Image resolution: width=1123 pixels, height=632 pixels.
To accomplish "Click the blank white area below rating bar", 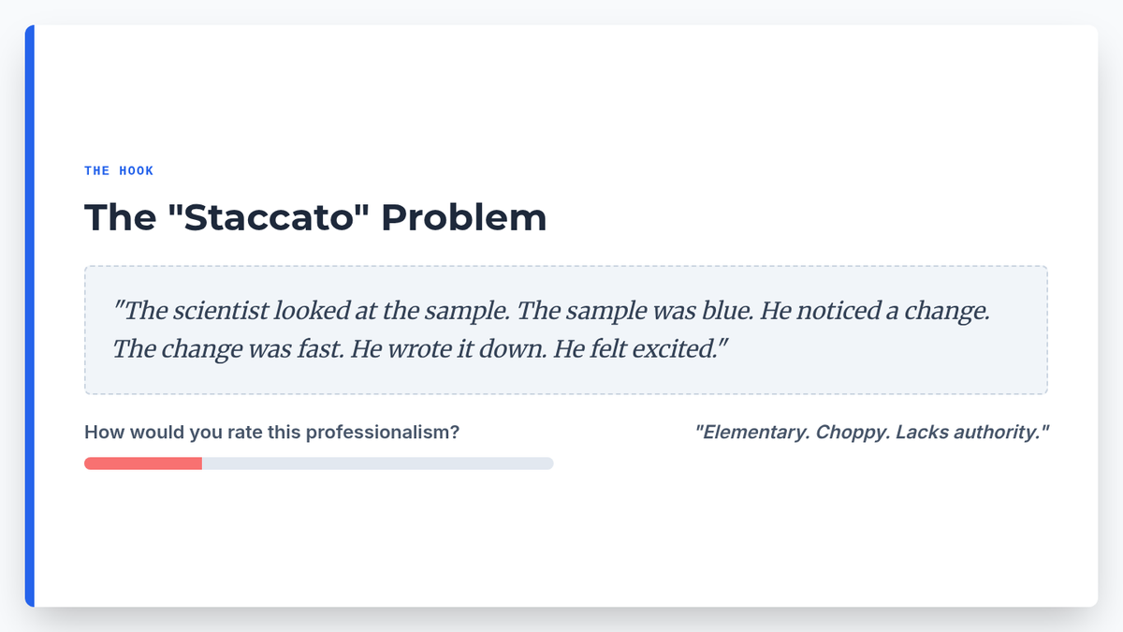I will pyautogui.click(x=561, y=543).
